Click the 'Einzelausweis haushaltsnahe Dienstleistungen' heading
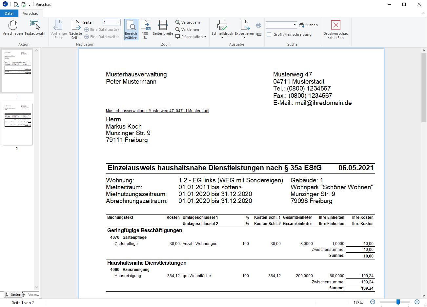This screenshot has width=427, height=307. point(214,168)
